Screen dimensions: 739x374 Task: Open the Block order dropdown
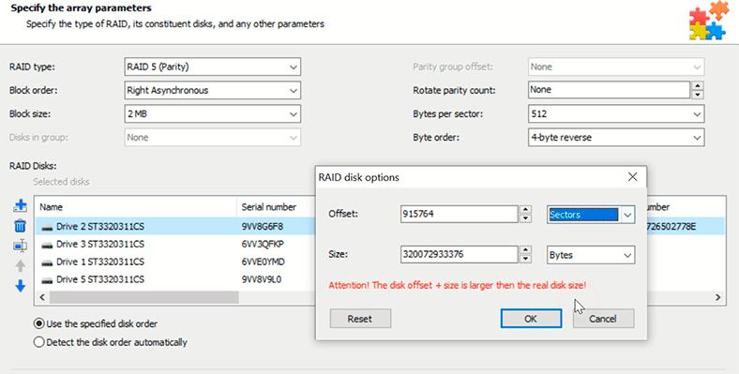point(213,90)
